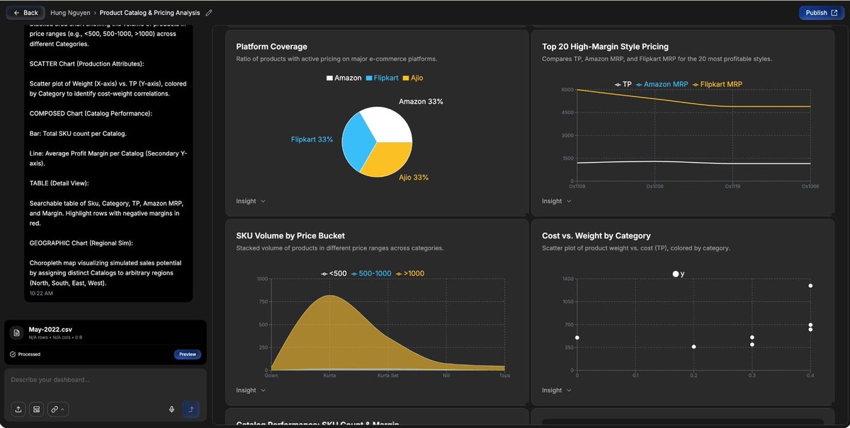Expand Insight under Platform Coverage

(251, 201)
